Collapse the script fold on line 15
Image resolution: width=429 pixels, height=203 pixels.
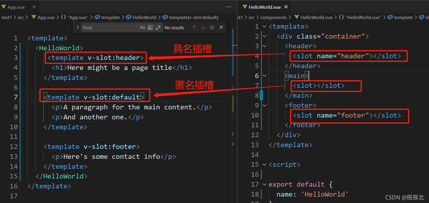(x=264, y=165)
